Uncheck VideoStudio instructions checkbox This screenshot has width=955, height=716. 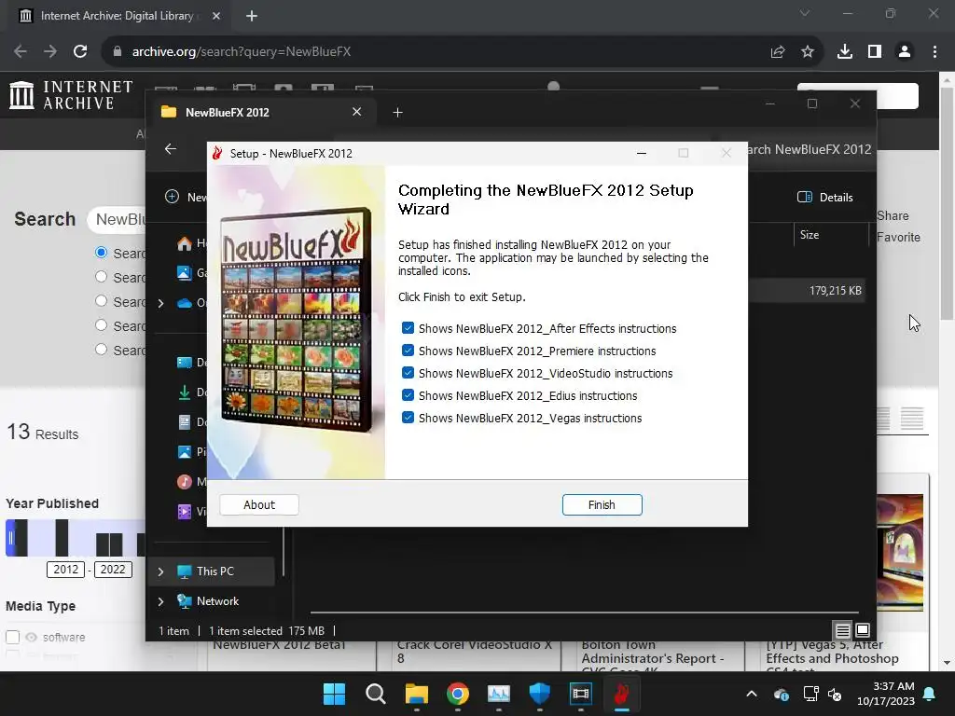coord(408,373)
